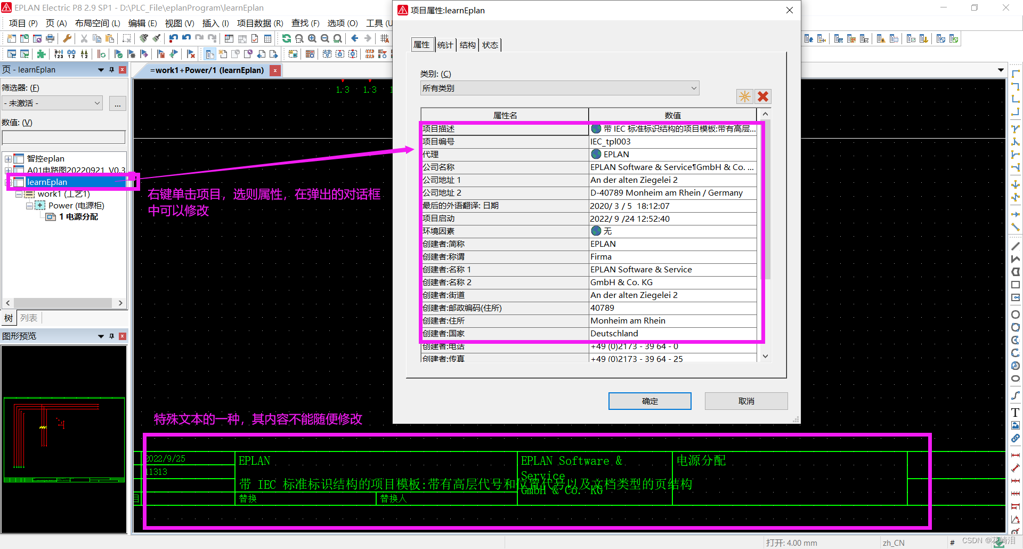This screenshot has width=1023, height=549.
Task: Open the 项目(P) menu
Action: pos(23,23)
